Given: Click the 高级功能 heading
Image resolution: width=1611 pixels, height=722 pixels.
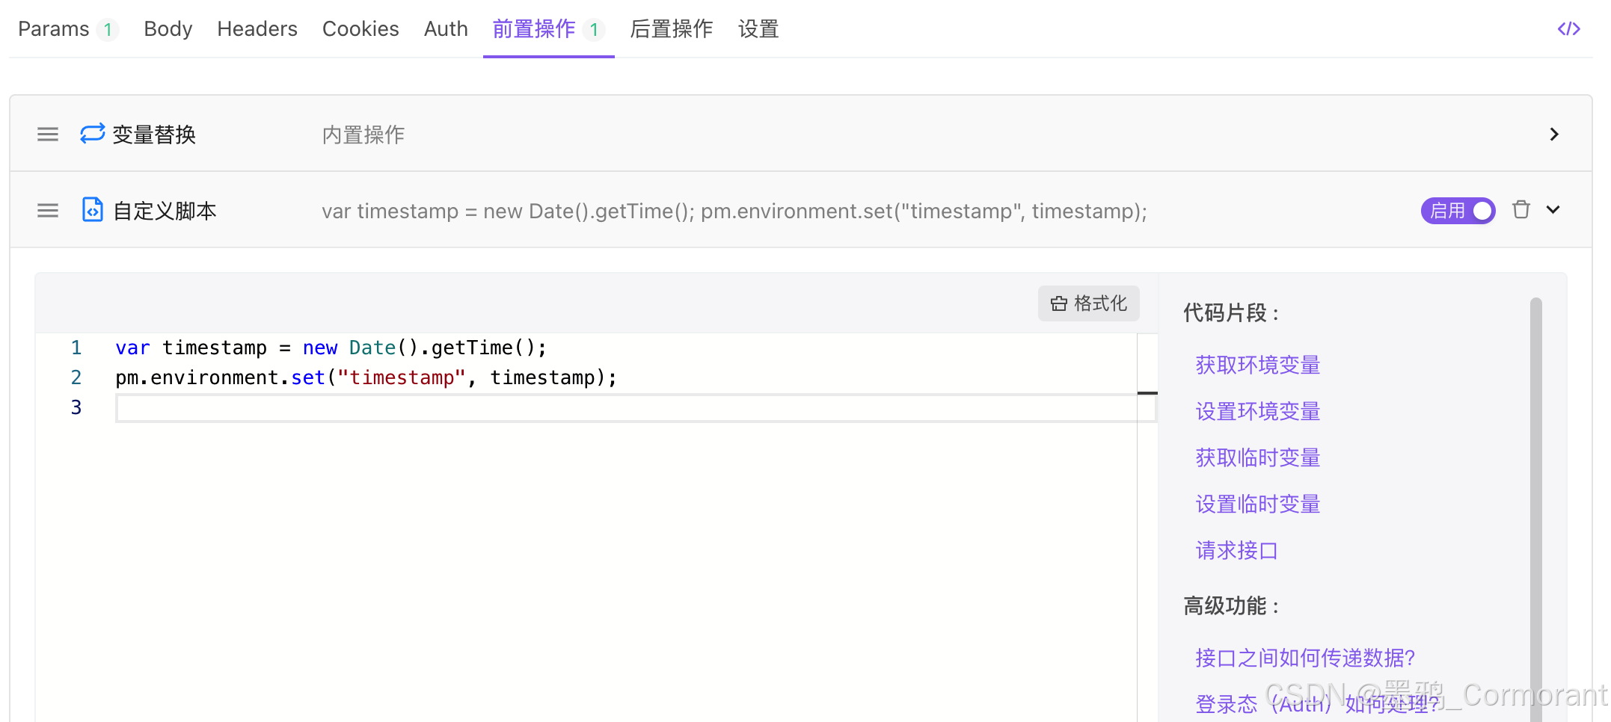Looking at the screenshot, I should (x=1231, y=605).
